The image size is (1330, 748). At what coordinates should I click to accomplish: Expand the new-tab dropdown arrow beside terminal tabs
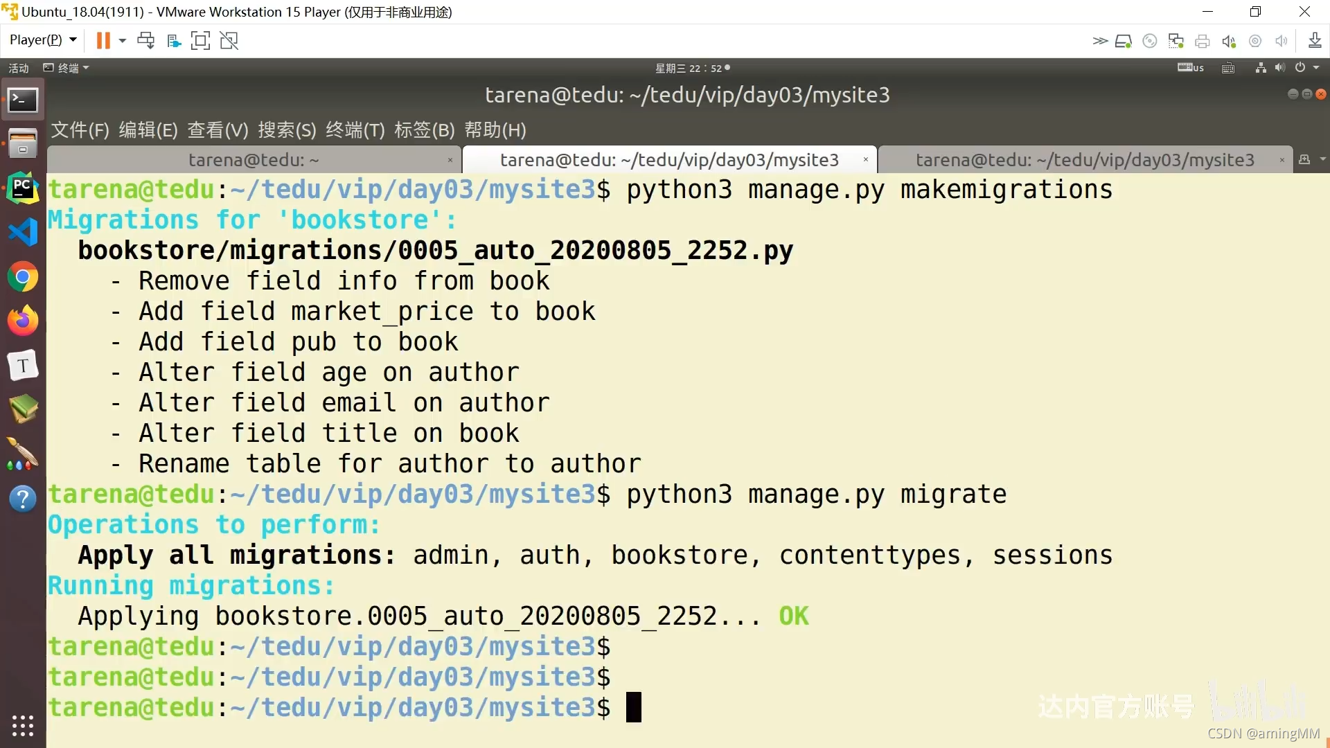pos(1322,160)
